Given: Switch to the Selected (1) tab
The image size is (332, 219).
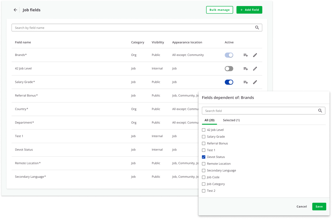Looking at the screenshot, I should click(231, 120).
